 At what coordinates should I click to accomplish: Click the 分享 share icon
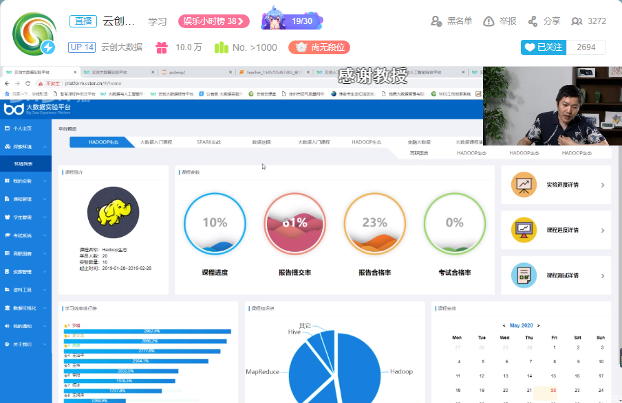click(x=533, y=21)
